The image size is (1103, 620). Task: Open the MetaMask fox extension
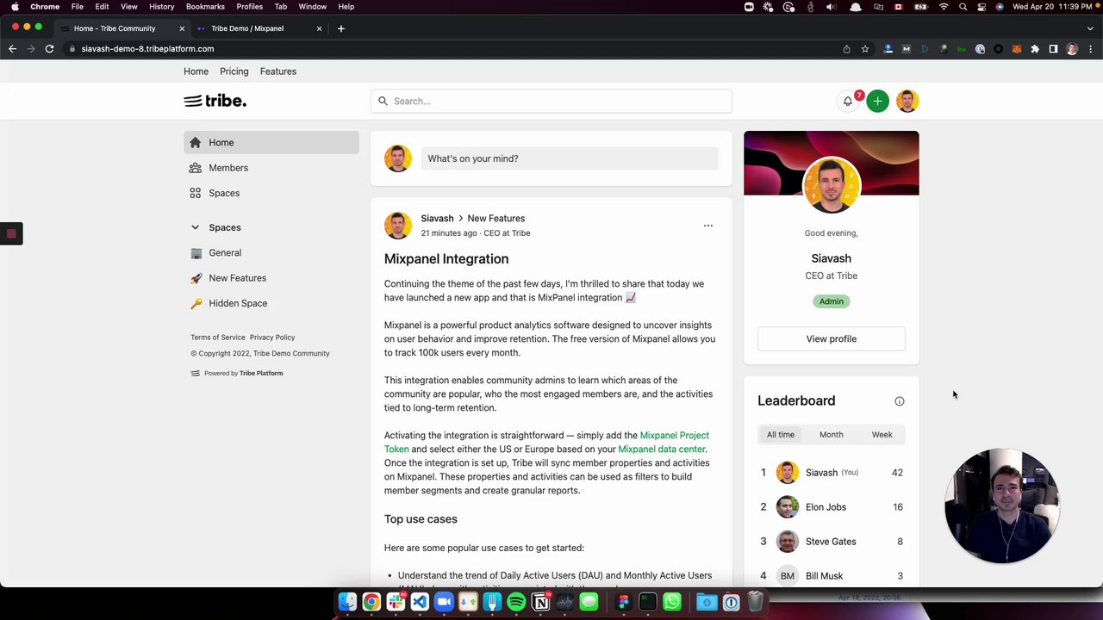[1017, 49]
